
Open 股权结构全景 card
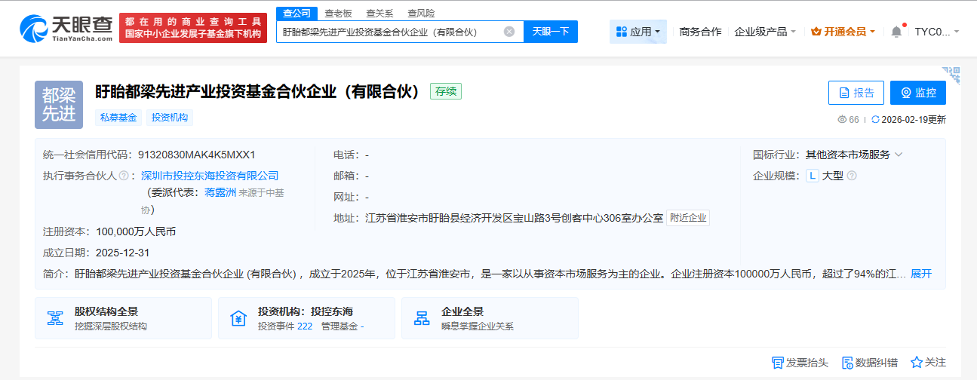tap(122, 318)
